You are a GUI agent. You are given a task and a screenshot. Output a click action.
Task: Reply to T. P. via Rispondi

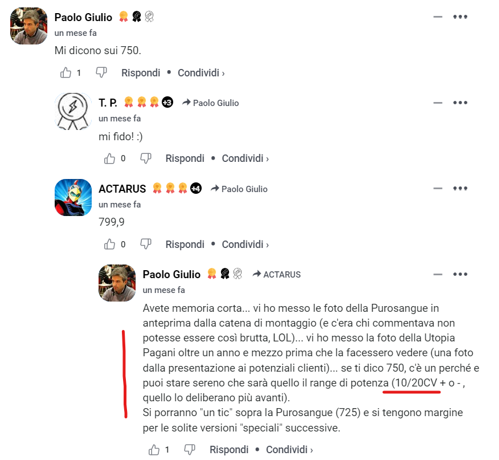(x=185, y=158)
